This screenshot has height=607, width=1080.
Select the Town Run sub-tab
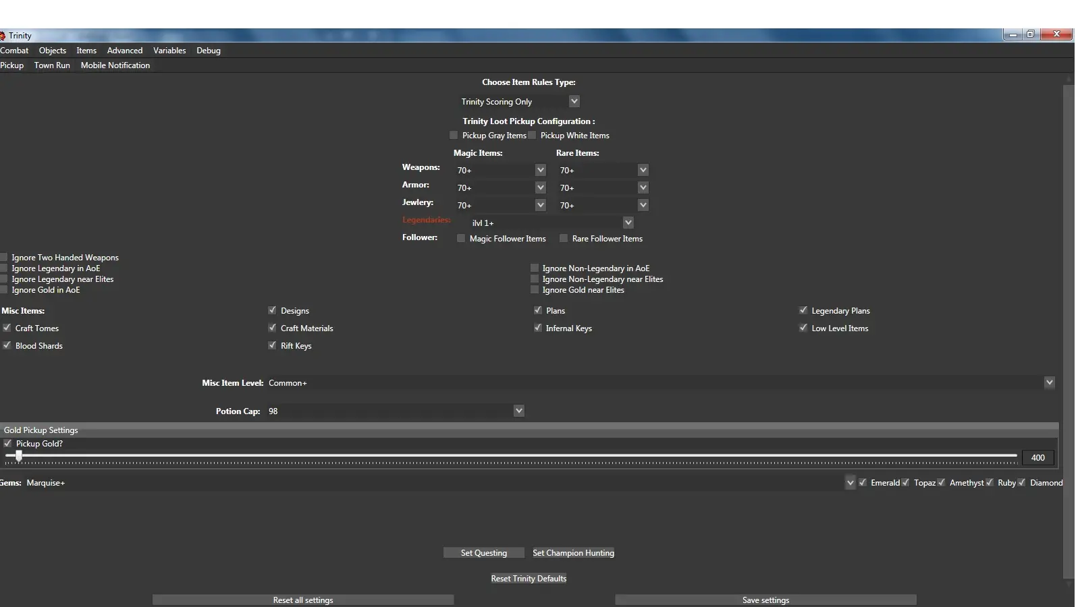pos(52,65)
